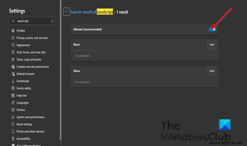Click the Appearance icon in the sidebar
This screenshot has height=146, width=247.
pos(13,45)
